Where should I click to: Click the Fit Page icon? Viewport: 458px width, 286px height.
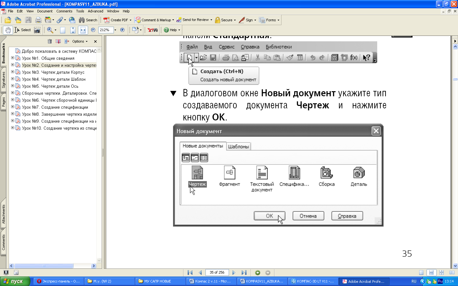coord(73,30)
